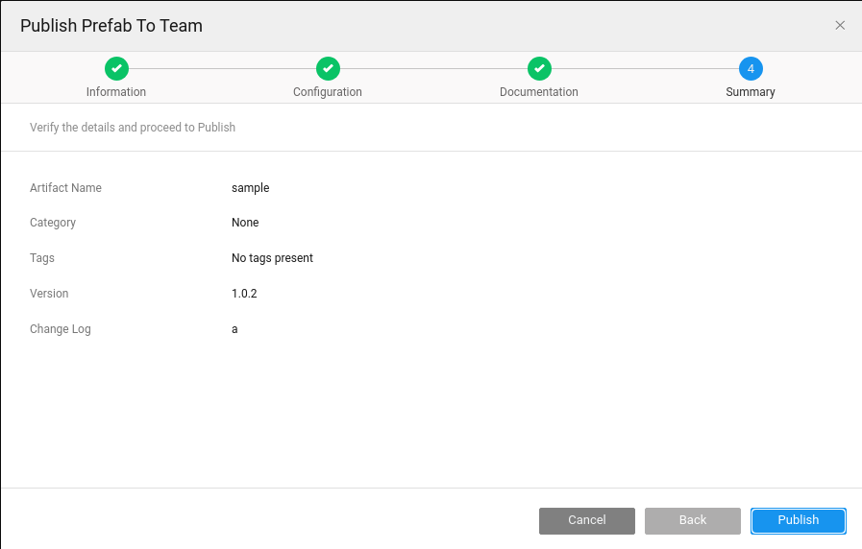The image size is (862, 549).
Task: Open the Documentation step label
Action: pyautogui.click(x=539, y=92)
